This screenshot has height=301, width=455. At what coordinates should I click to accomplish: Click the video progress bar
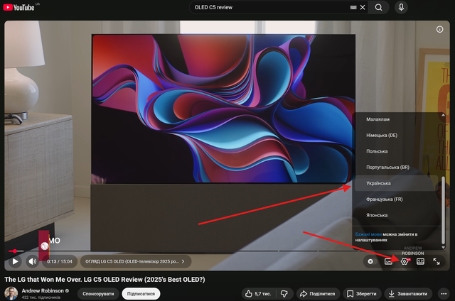click(226, 251)
